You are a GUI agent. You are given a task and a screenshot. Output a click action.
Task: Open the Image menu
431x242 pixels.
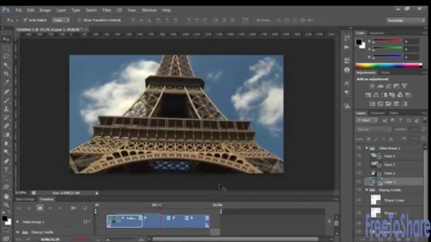(45, 10)
